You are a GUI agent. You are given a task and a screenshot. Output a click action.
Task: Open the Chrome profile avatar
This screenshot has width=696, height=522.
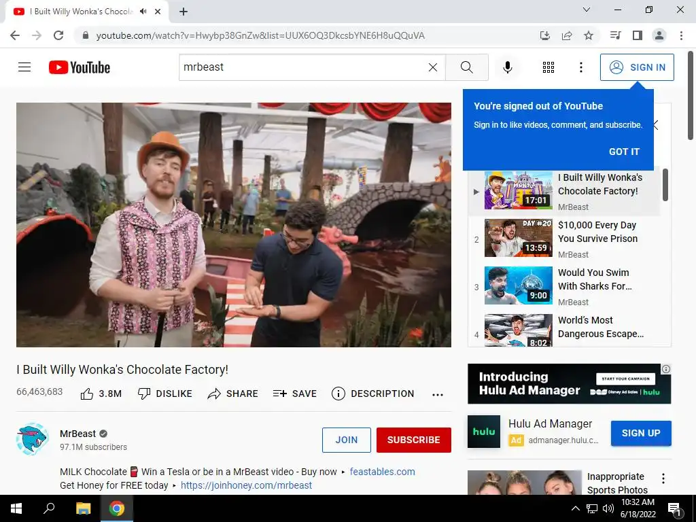[x=659, y=35]
